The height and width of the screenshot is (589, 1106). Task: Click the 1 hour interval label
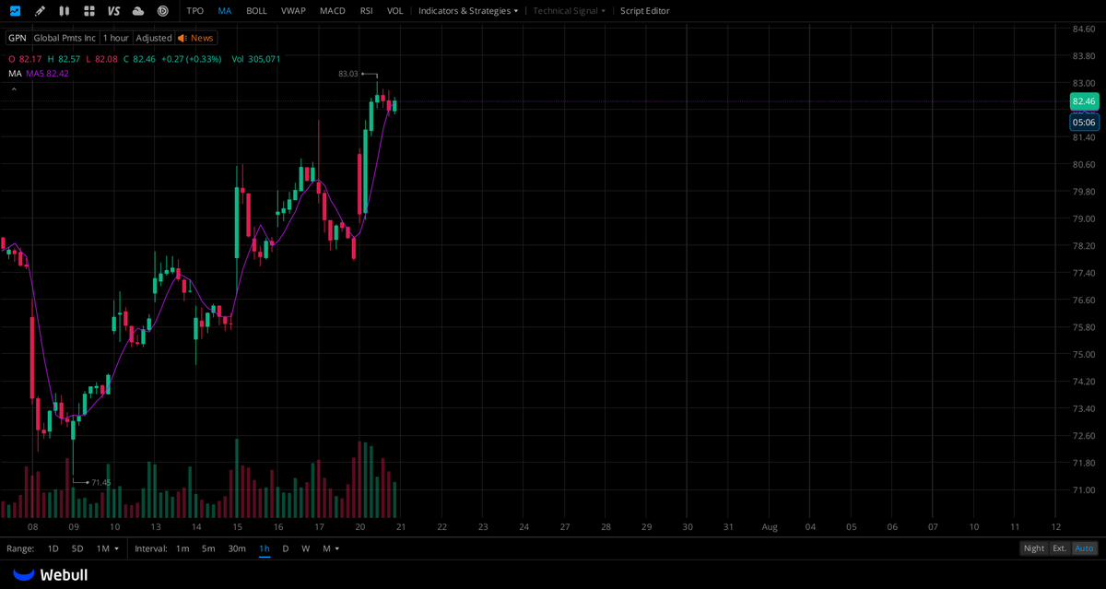coord(115,38)
